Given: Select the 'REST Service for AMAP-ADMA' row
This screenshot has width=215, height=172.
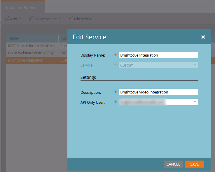Looking at the screenshot, I should tap(37, 46).
